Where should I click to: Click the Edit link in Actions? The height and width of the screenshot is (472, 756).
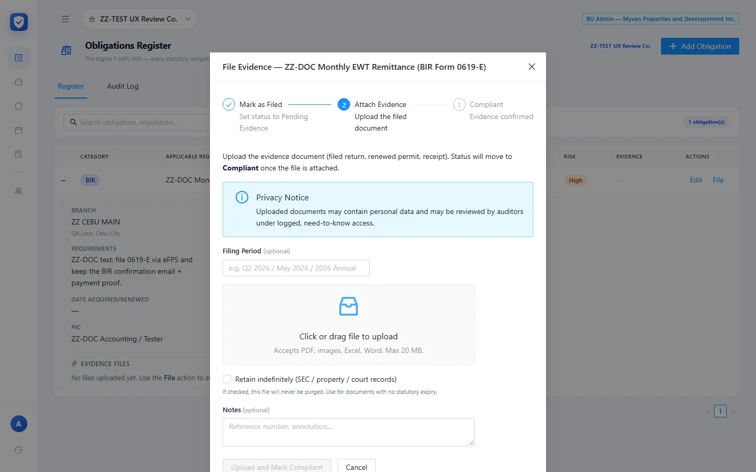[x=696, y=180]
